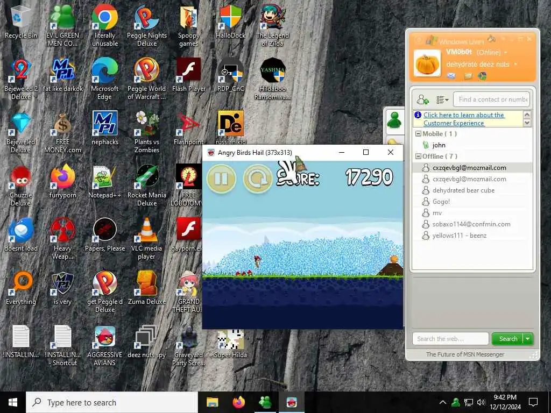
Task: Open the Online status dropdown
Action: pyautogui.click(x=506, y=53)
